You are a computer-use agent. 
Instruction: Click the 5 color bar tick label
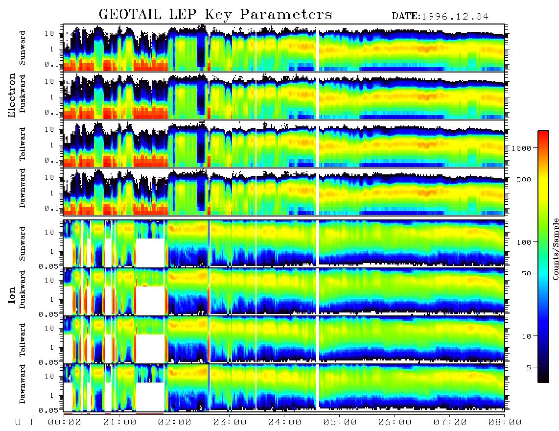[529, 368]
